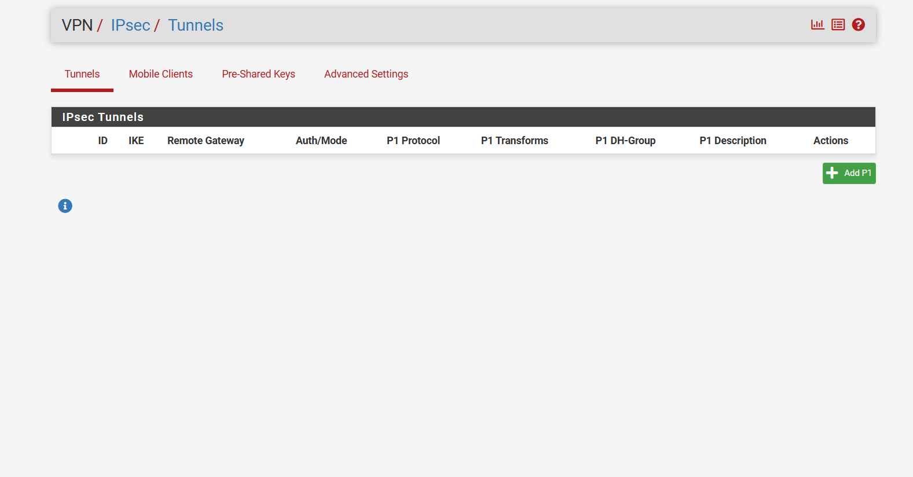Image resolution: width=913 pixels, height=477 pixels.
Task: Click the Tunnels breadcrumb link
Action: pyautogui.click(x=196, y=25)
